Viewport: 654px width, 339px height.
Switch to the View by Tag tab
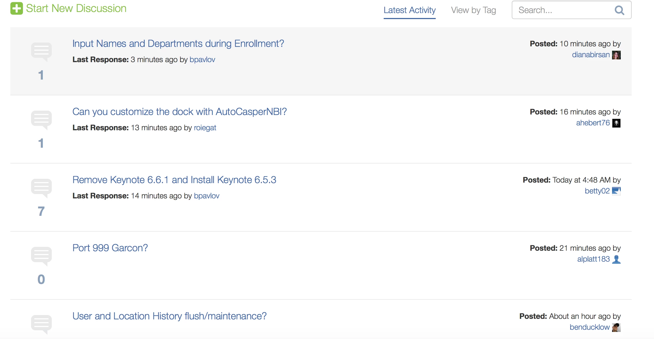coord(473,10)
